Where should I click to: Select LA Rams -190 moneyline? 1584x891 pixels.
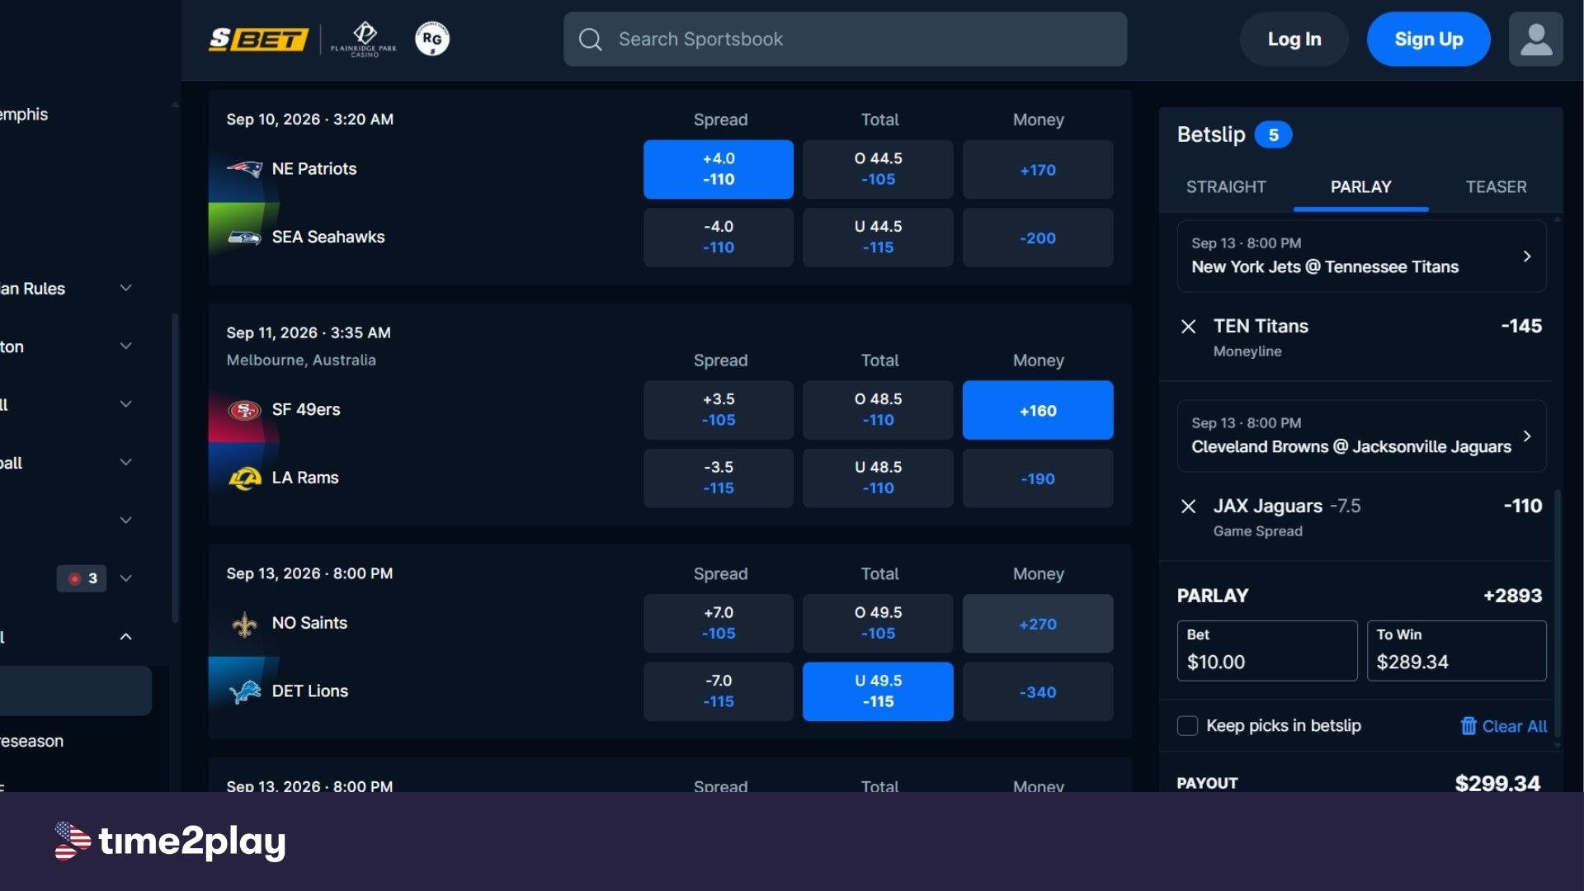pyautogui.click(x=1037, y=478)
